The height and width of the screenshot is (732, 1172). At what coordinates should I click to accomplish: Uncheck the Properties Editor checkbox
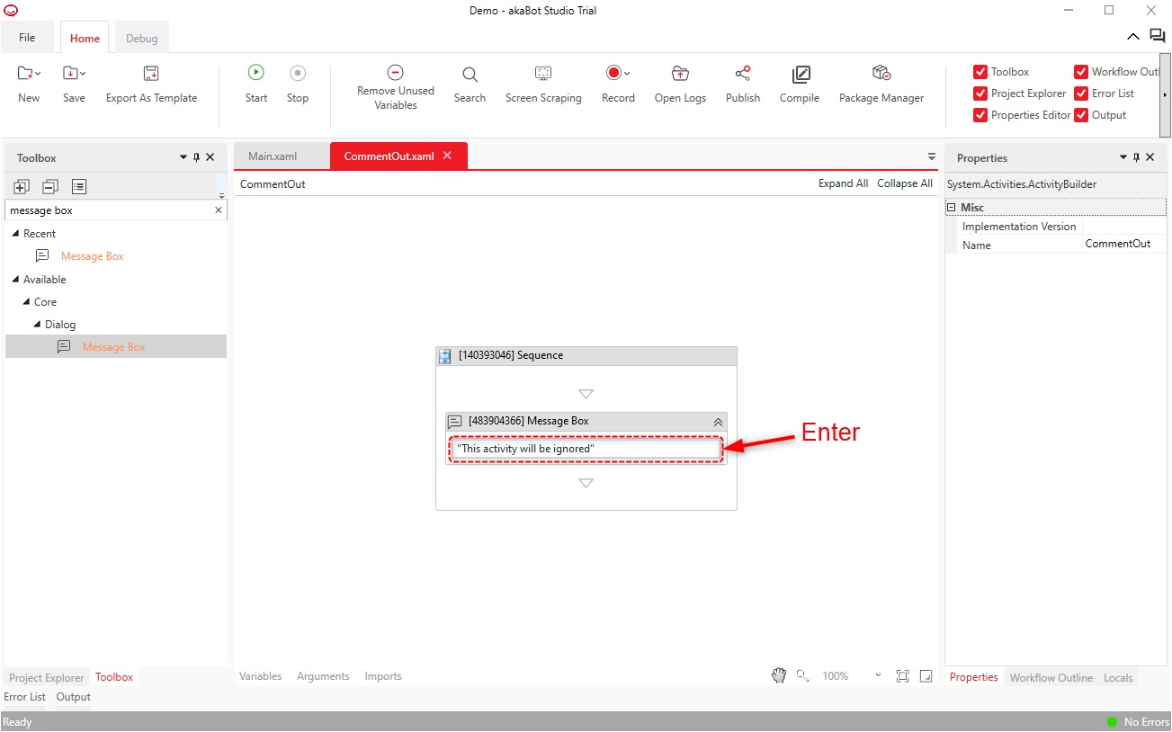pyautogui.click(x=980, y=115)
